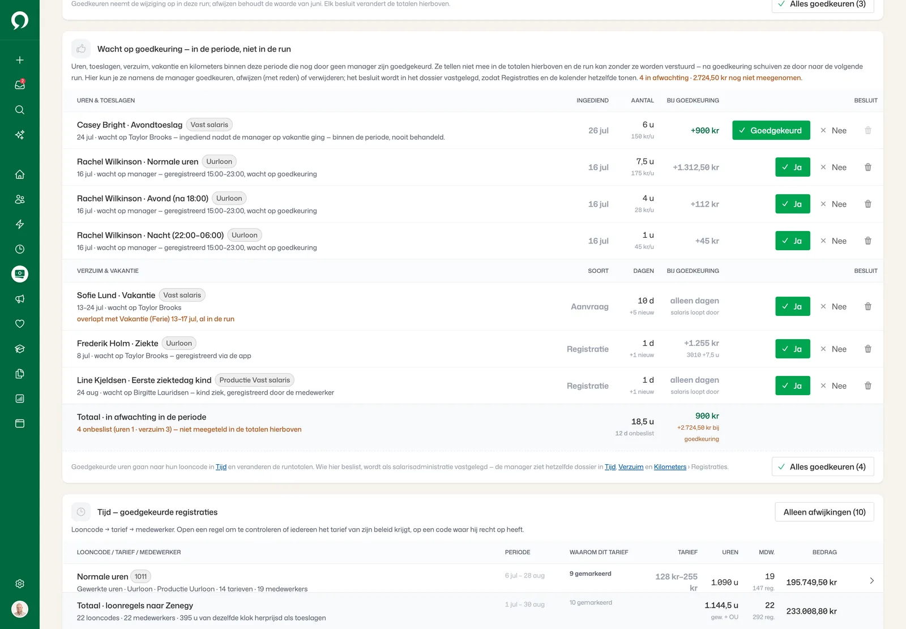The width and height of the screenshot is (906, 629).
Task: Delete the Sofie Lund Vakantie entry
Action: (868, 306)
